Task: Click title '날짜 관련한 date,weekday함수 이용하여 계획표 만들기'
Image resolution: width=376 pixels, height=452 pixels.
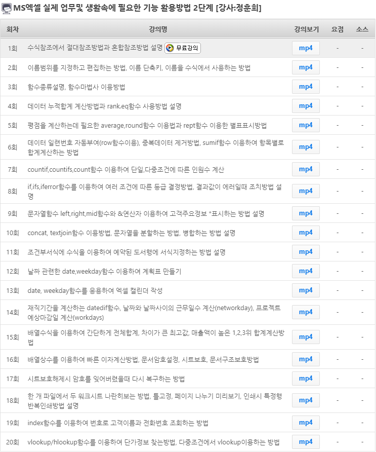Action: pos(104,272)
